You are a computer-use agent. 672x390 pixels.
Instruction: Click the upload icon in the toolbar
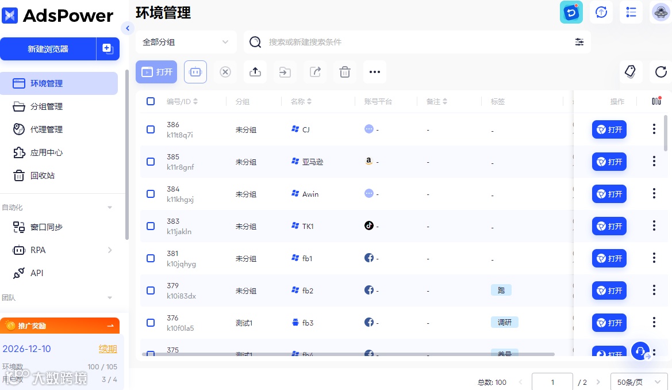click(255, 72)
